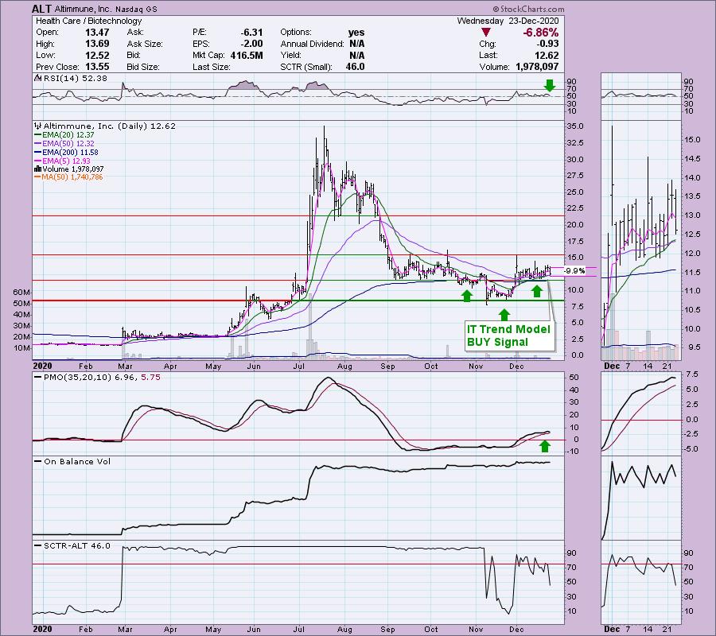Viewport: 716px width, 636px height.
Task: Click the Options value yes
Action: pyautogui.click(x=356, y=33)
